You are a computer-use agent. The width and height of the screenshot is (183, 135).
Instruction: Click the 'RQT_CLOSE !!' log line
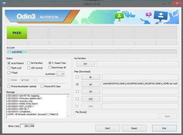[20, 106]
